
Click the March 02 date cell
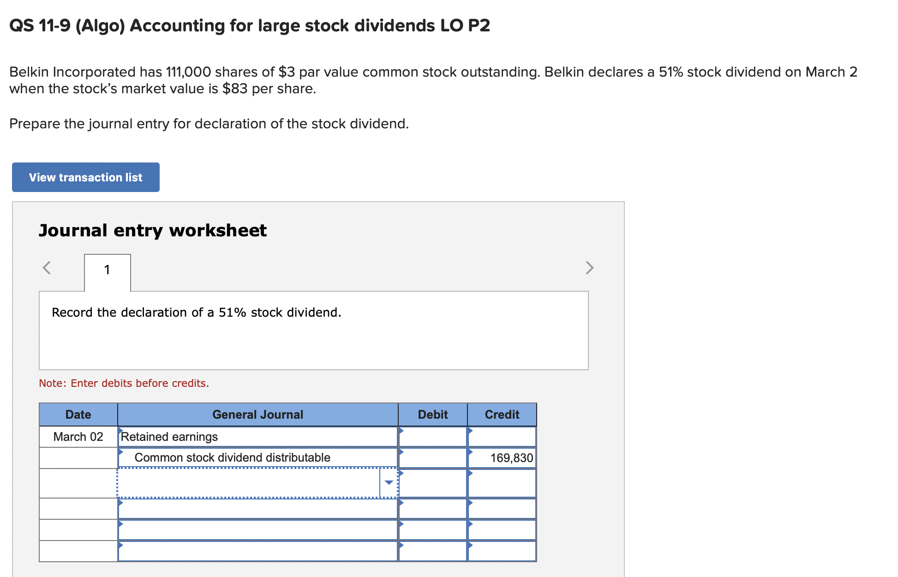point(78,436)
